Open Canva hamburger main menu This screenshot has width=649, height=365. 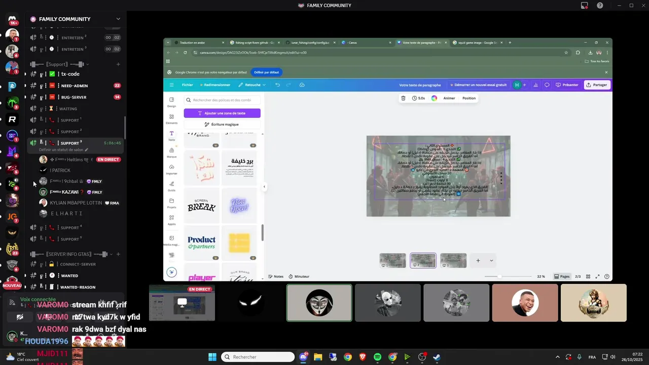pos(171,85)
